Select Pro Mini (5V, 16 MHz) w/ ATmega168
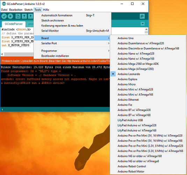This screenshot has width=187, height=175. tap(148, 141)
